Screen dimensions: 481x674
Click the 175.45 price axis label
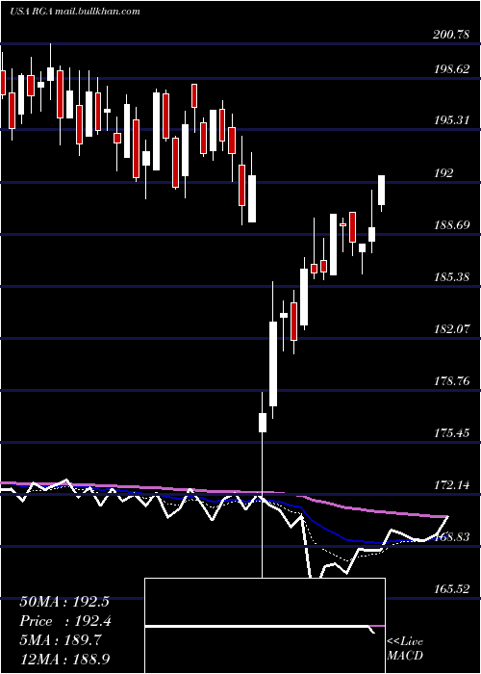(x=451, y=433)
